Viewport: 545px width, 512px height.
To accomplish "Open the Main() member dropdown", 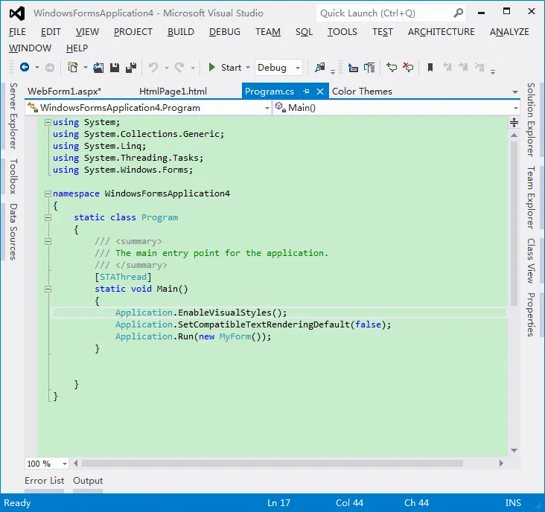I will pyautogui.click(x=516, y=108).
